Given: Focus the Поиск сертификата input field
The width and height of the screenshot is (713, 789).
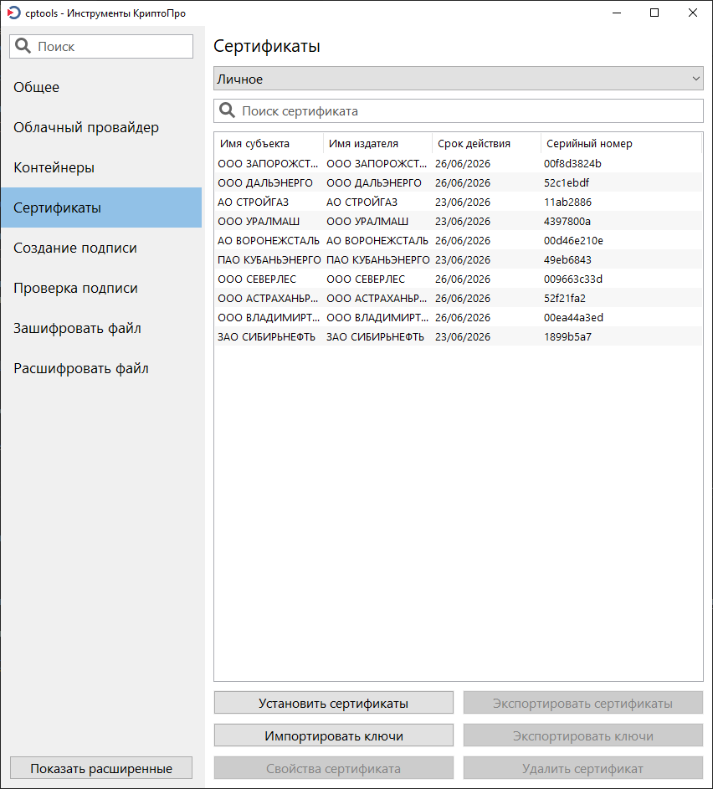Looking at the screenshot, I should 469,110.
